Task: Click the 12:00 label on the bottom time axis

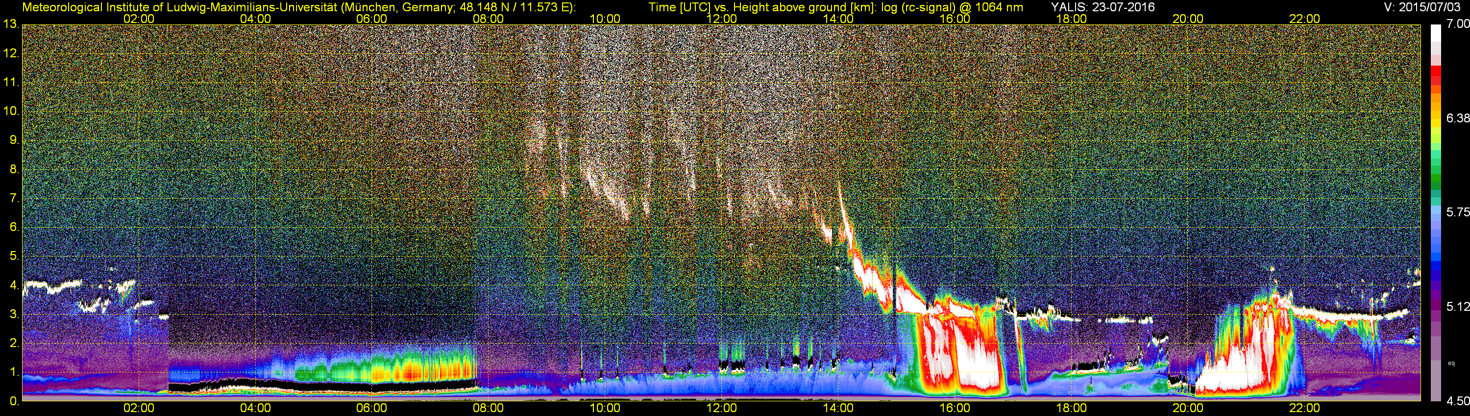Action: (721, 409)
